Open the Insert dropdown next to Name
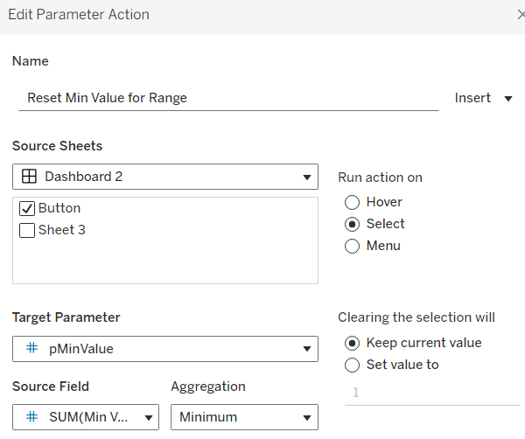Viewport: 525px width, 439px height. (x=483, y=98)
